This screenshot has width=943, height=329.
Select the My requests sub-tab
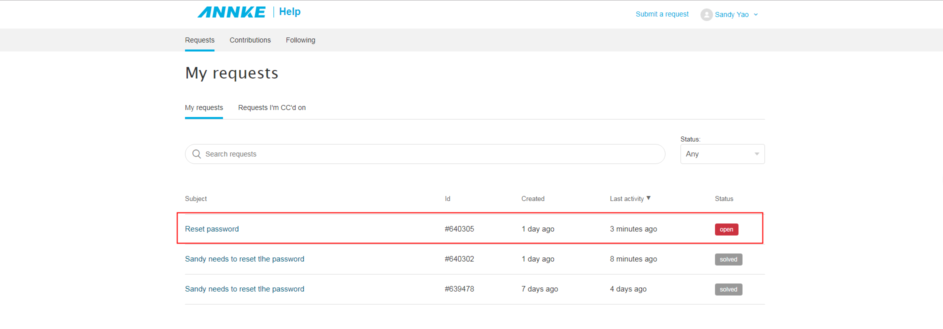pos(204,107)
